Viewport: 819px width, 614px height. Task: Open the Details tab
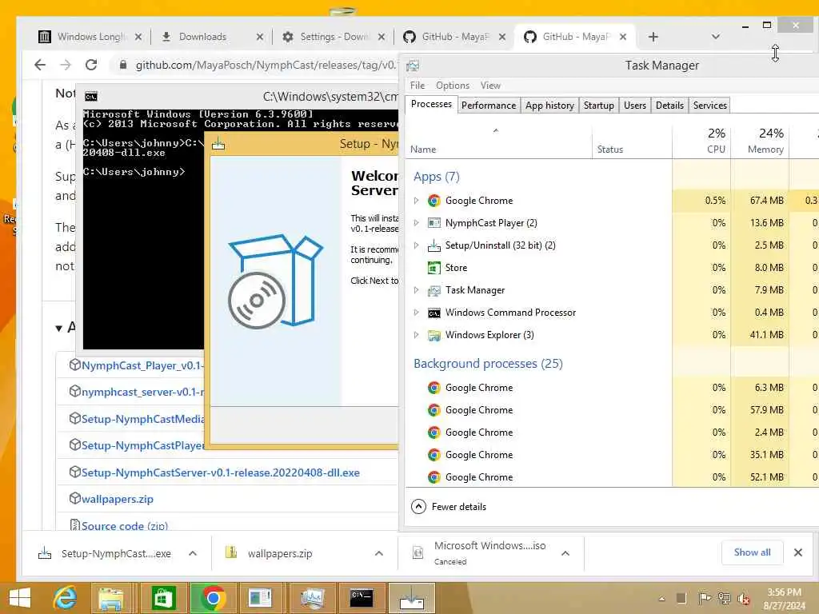coord(669,106)
